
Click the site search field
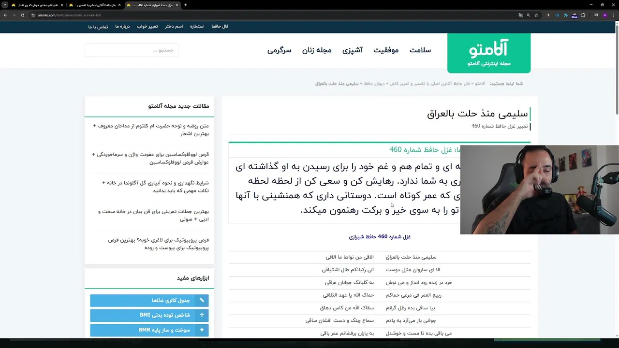132,50
